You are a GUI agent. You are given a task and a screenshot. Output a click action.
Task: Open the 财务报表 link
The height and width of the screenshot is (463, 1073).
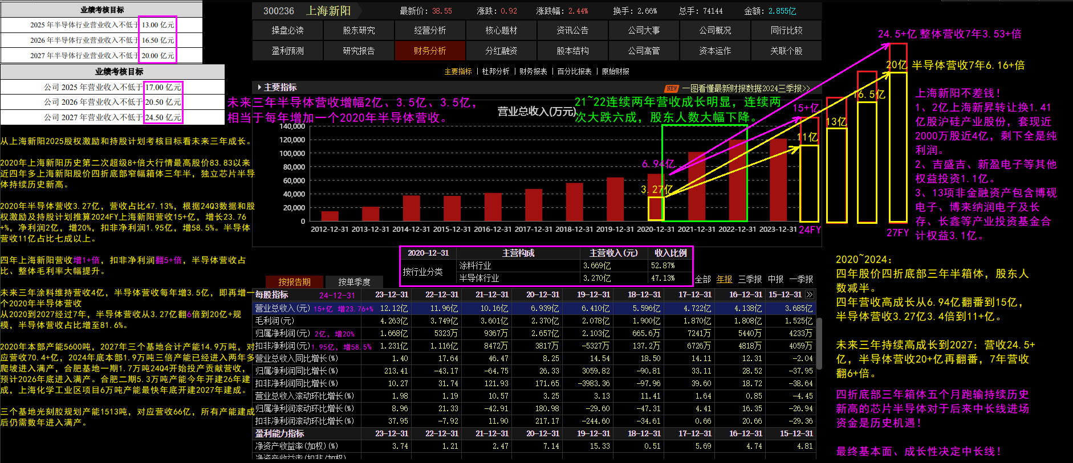click(x=533, y=71)
